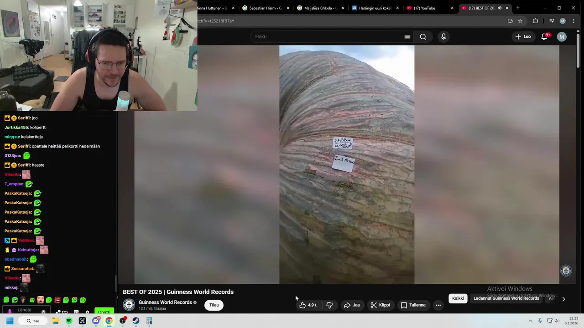
Task: Click the tray microphone indicator
Action: pyautogui.click(x=540, y=321)
